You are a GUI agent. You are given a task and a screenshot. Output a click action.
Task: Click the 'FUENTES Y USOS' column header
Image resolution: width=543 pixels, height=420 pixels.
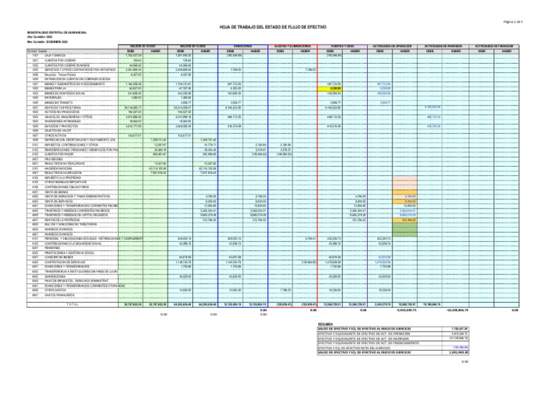pyautogui.click(x=342, y=47)
